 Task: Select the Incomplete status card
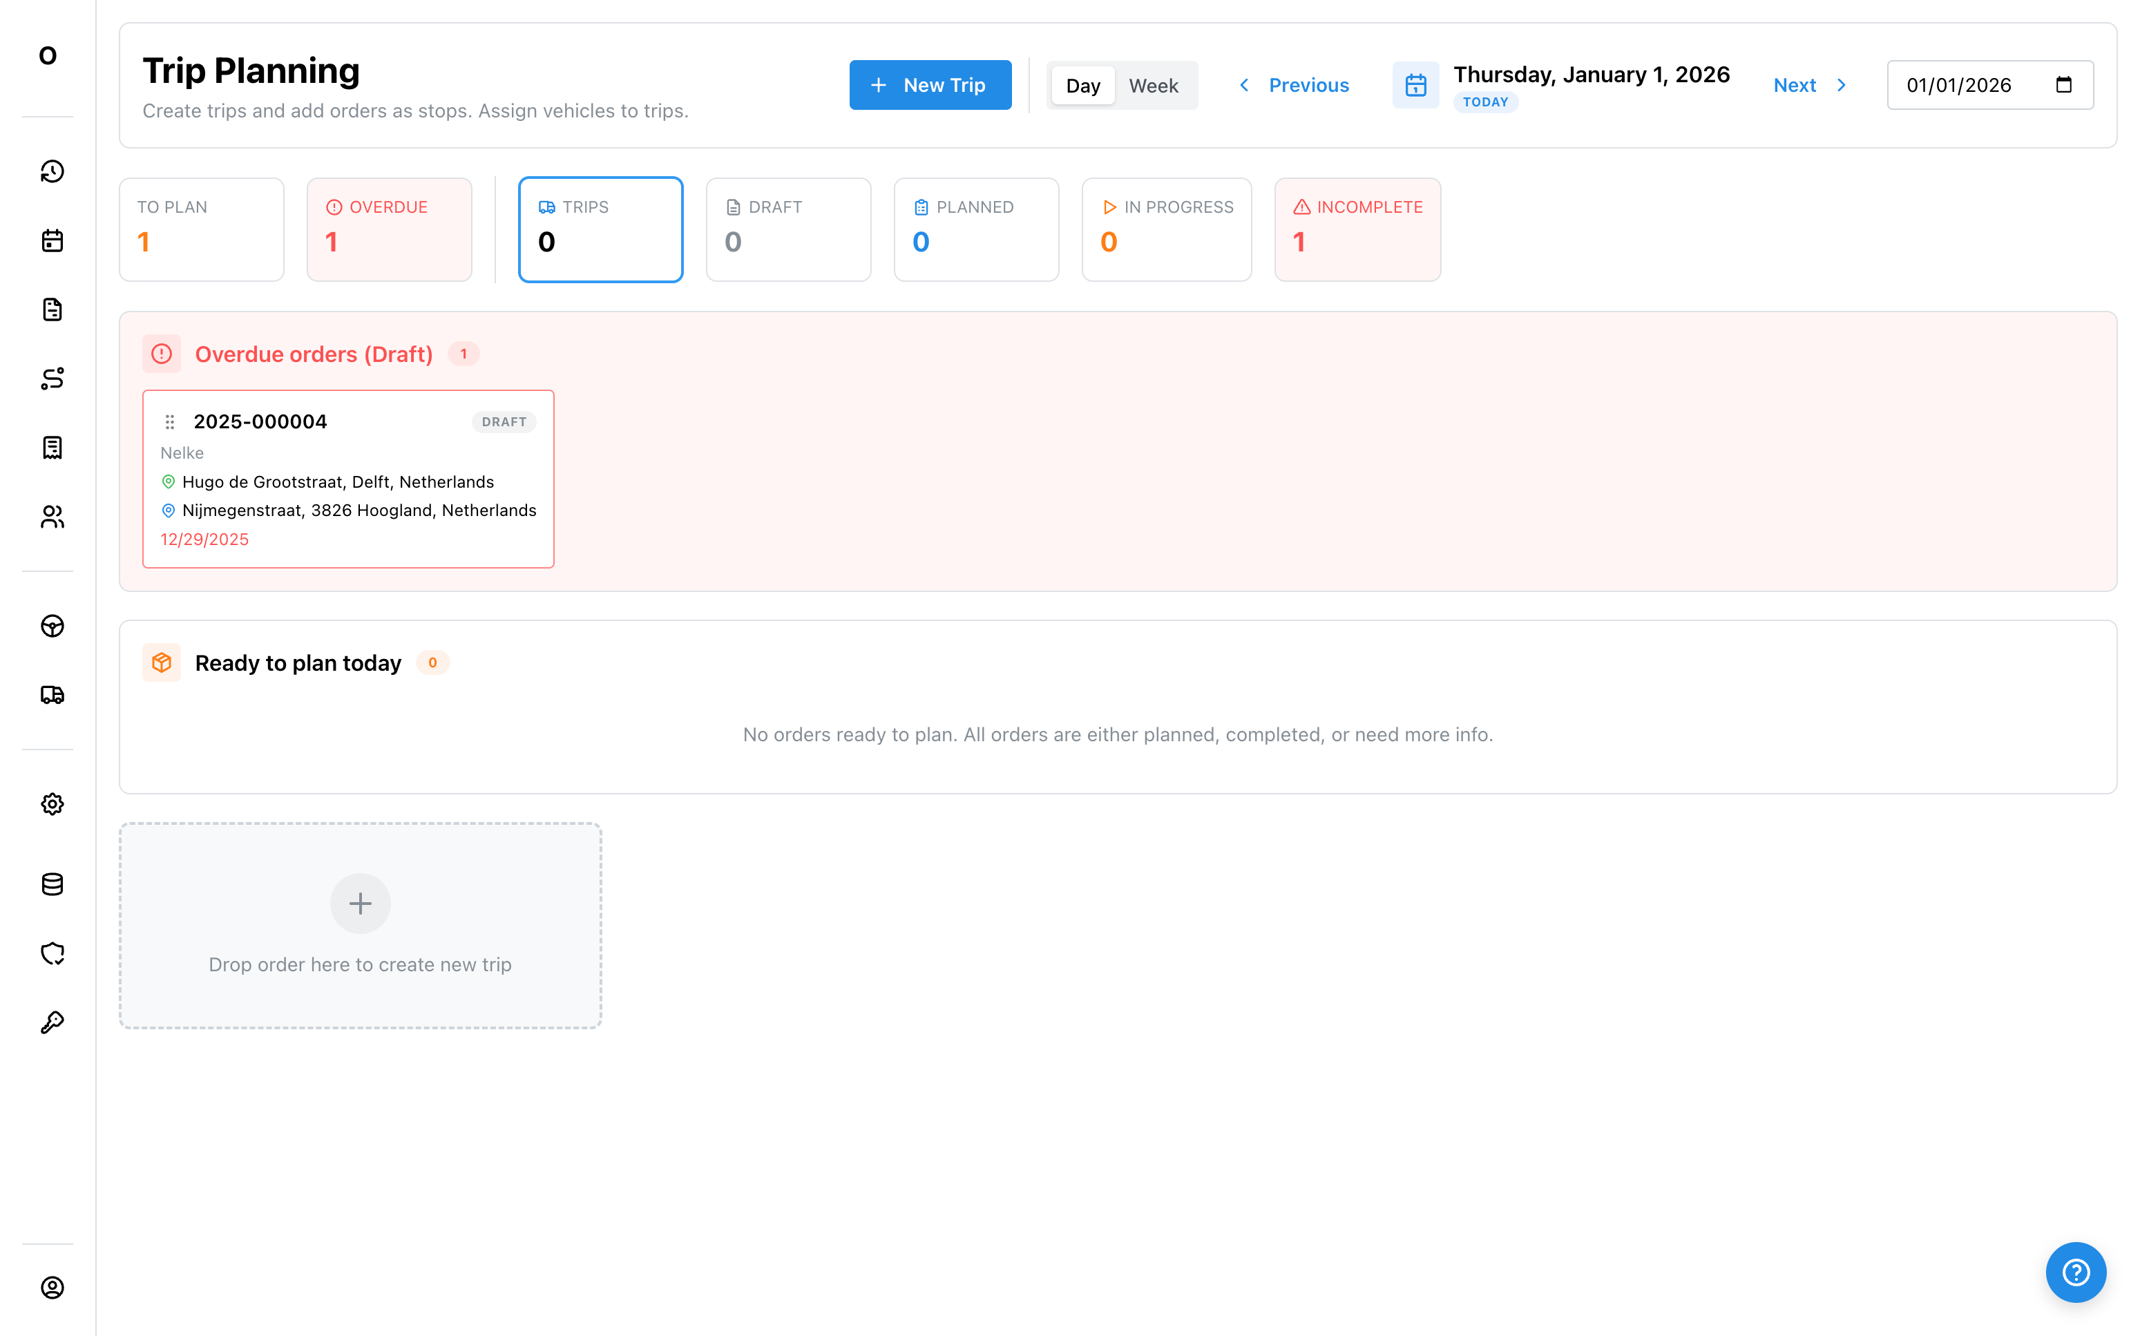[x=1356, y=230]
